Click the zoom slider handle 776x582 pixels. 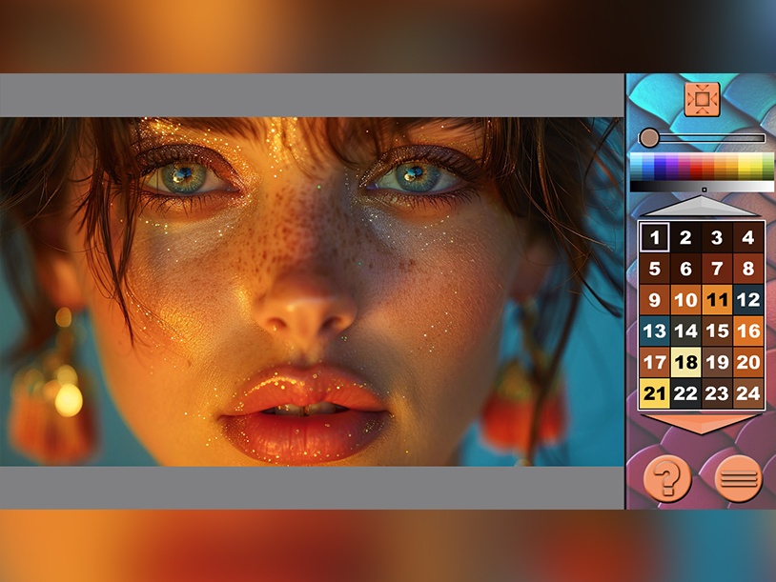click(x=648, y=138)
